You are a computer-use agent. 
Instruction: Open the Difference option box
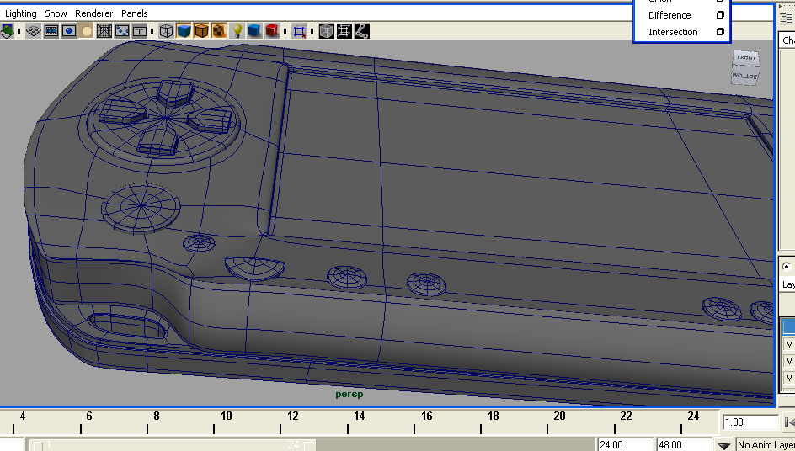pyautogui.click(x=719, y=15)
